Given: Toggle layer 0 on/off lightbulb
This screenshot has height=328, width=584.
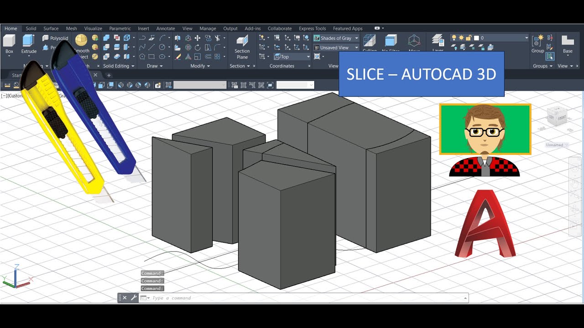Looking at the screenshot, I should pos(454,38).
